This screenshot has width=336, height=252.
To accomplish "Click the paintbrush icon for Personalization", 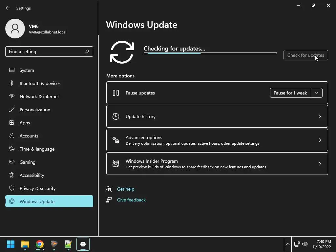I will click(x=12, y=110).
